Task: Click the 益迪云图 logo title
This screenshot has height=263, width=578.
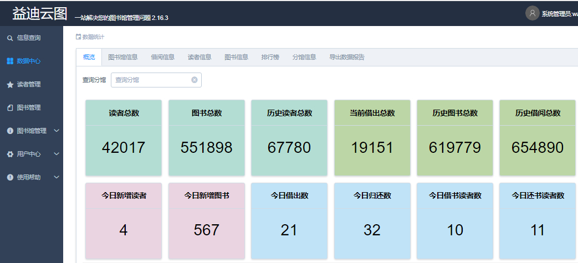Action: (x=40, y=14)
